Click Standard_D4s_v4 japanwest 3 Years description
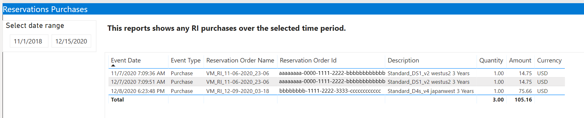Image resolution: width=584 pixels, height=118 pixels. [431, 91]
